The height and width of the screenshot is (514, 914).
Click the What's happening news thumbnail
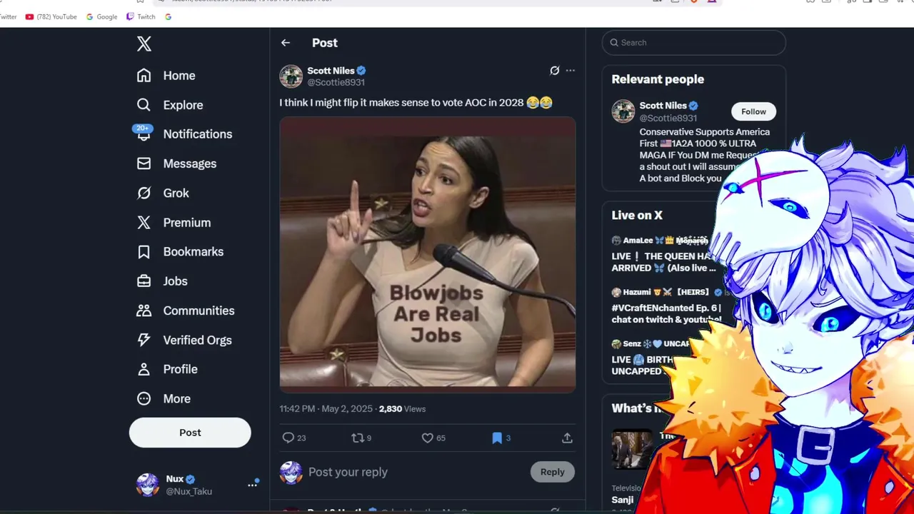(632, 449)
